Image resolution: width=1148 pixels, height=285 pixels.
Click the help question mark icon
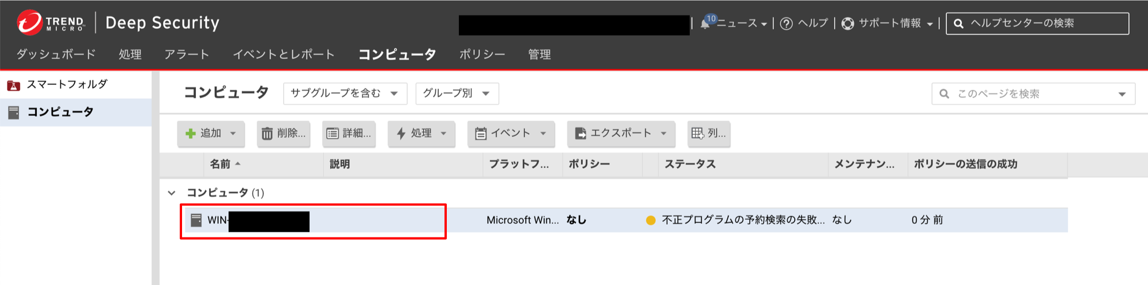coord(786,24)
